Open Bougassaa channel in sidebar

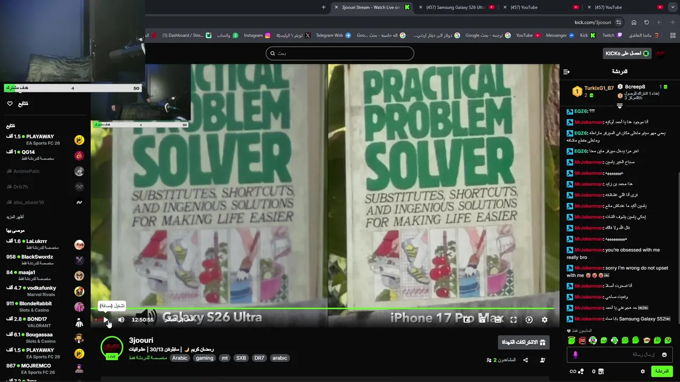pyautogui.click(x=45, y=338)
